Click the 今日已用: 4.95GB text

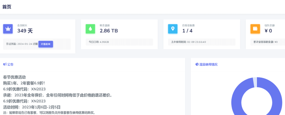pyautogui.click(x=99, y=42)
